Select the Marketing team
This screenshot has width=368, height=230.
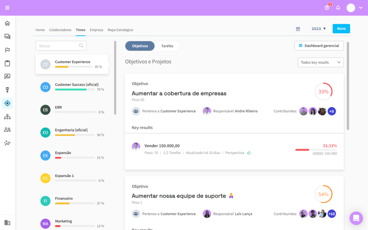point(72,223)
